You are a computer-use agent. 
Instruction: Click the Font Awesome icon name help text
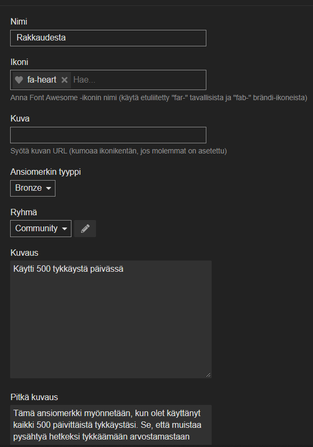pos(159,98)
